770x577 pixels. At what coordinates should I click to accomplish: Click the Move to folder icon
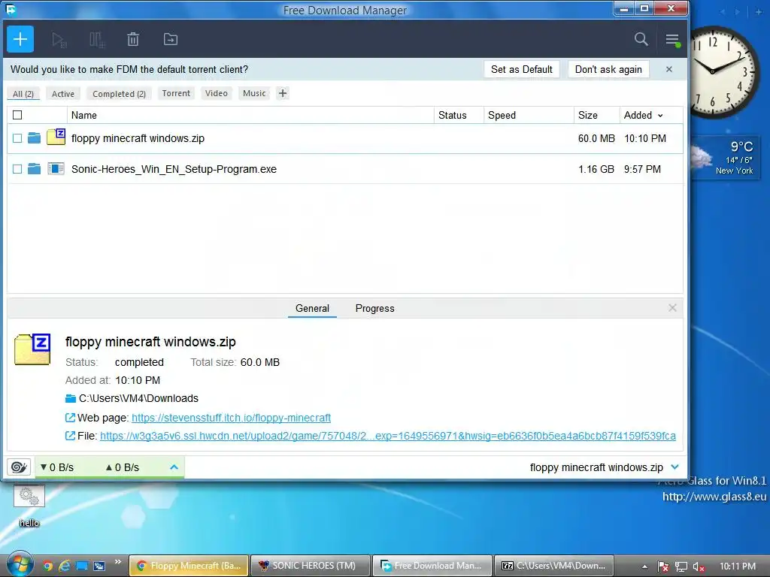(x=171, y=39)
